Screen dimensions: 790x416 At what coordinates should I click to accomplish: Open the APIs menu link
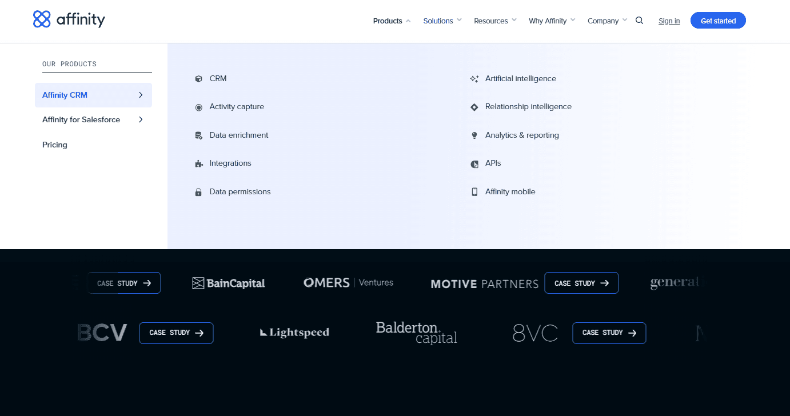pyautogui.click(x=493, y=163)
